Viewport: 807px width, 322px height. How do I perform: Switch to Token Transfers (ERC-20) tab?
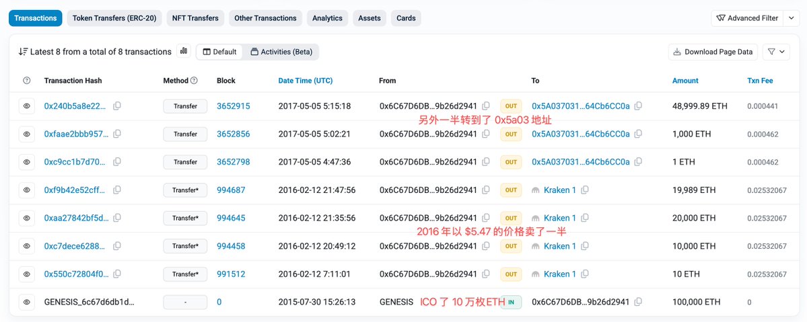115,18
